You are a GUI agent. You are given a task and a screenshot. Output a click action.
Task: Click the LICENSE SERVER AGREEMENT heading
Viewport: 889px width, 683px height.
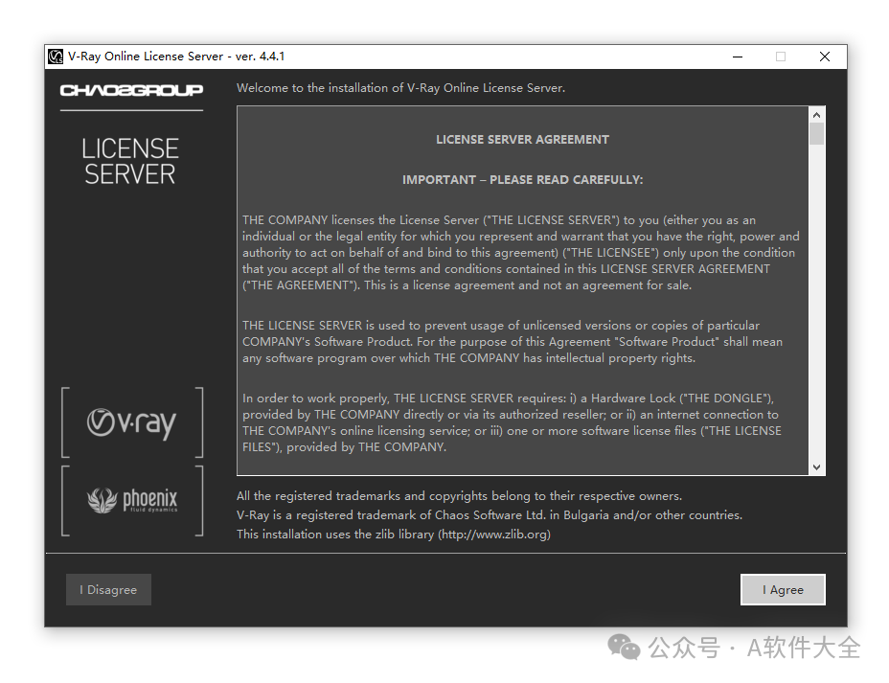coord(522,140)
